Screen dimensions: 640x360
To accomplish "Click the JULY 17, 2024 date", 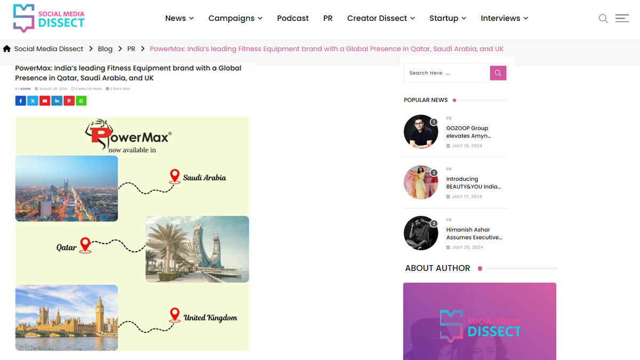I will pyautogui.click(x=467, y=196).
